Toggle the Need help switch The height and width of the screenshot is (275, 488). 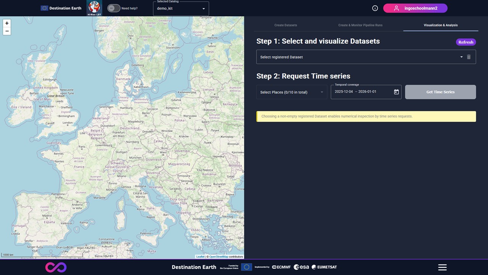click(114, 8)
